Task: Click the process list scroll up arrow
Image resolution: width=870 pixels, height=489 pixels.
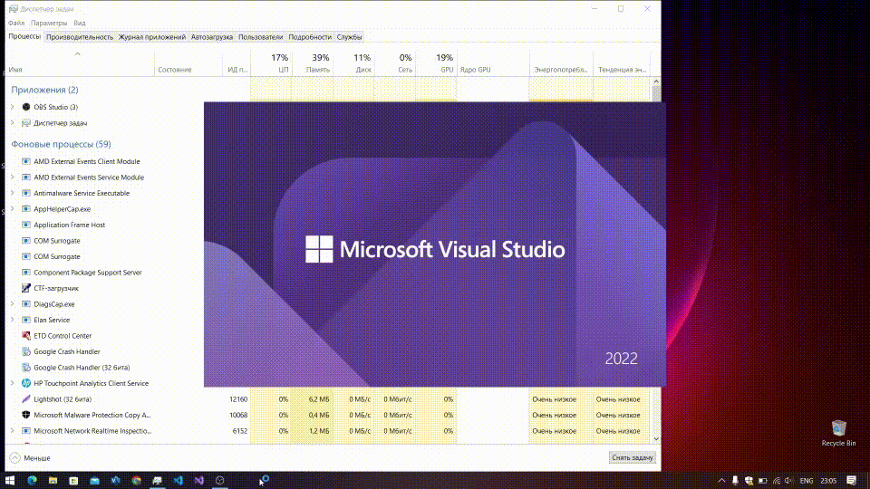Action: point(656,81)
